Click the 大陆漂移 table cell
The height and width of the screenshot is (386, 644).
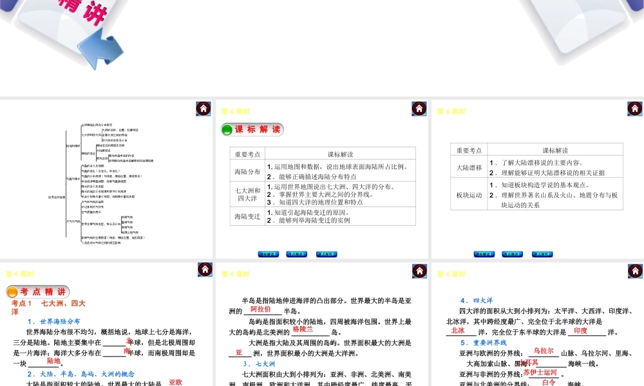coord(469,167)
